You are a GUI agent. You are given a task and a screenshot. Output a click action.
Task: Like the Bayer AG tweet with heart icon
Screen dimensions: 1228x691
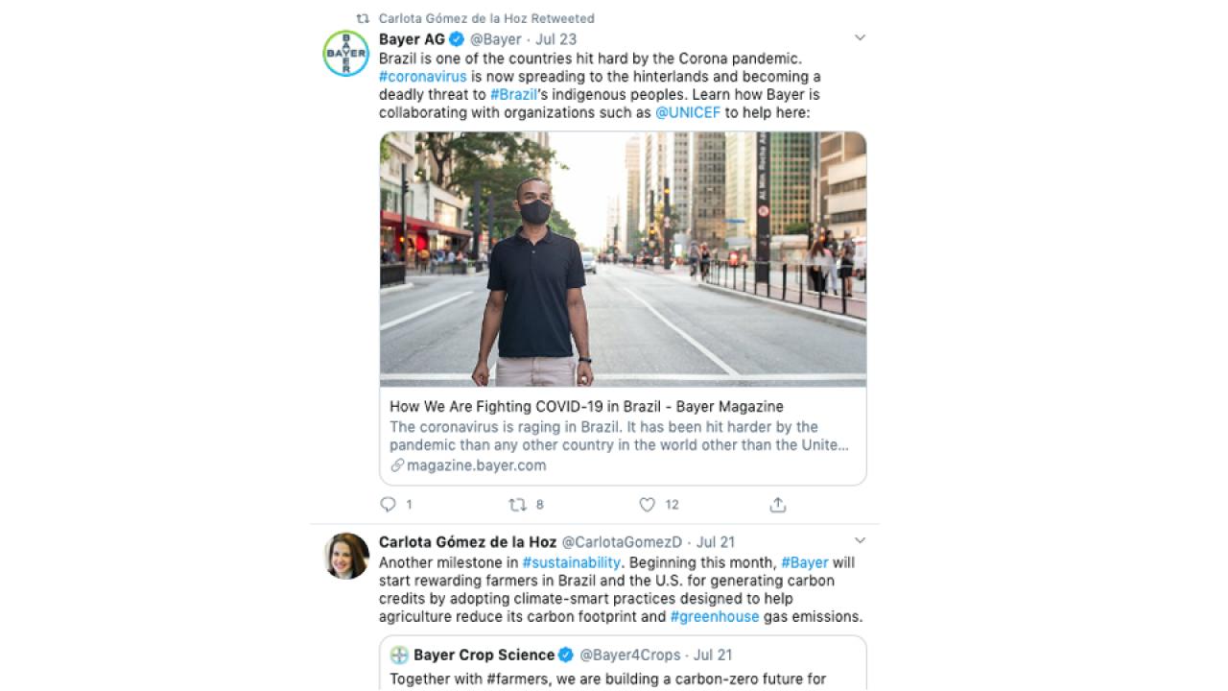coord(648,504)
